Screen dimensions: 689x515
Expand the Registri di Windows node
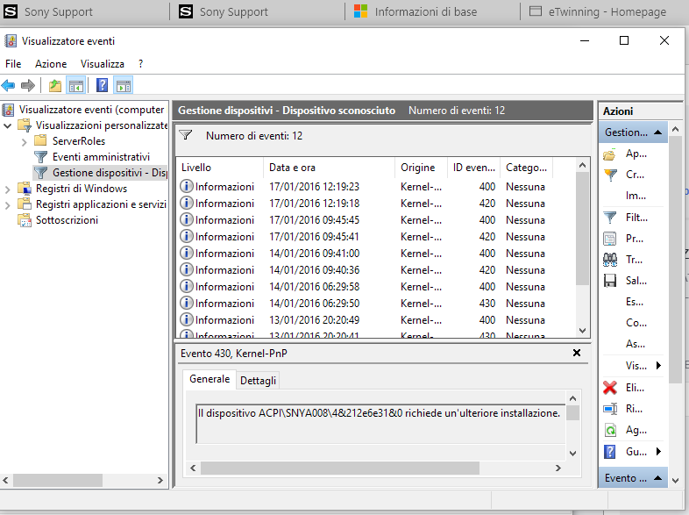tap(8, 189)
